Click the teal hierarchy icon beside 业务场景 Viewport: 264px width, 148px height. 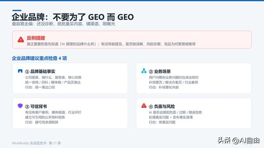coord(144,71)
